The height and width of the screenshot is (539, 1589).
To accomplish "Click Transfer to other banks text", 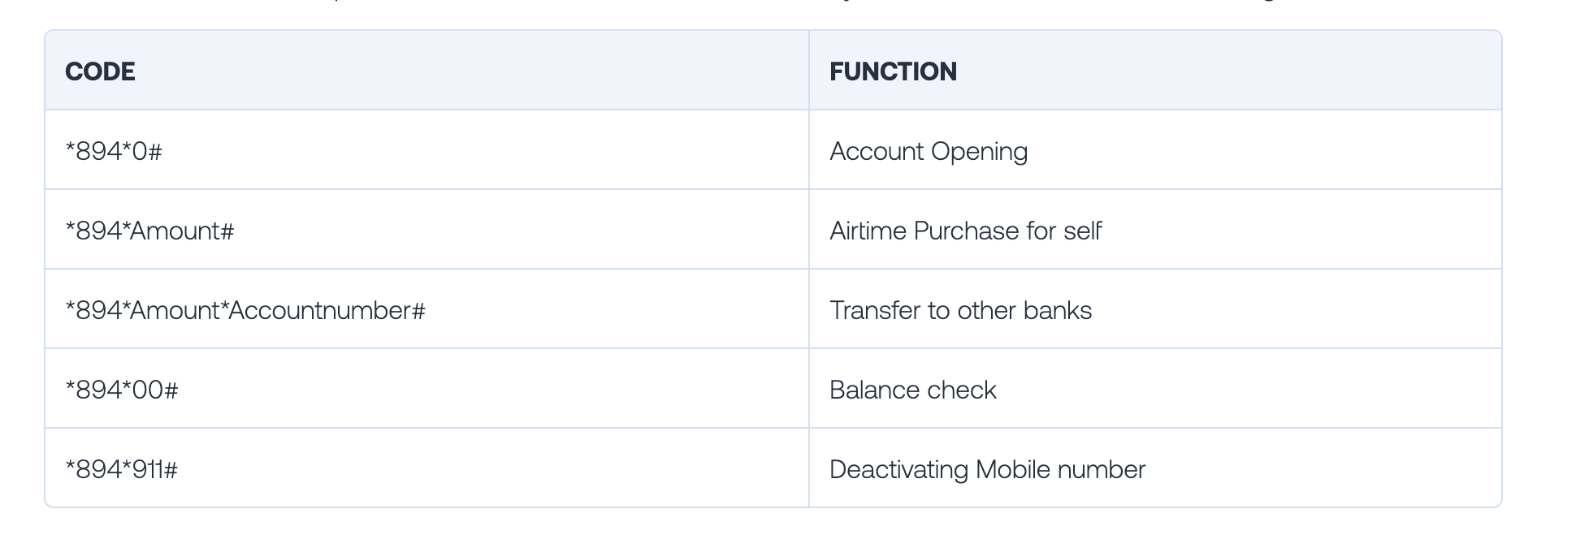I will click(960, 310).
